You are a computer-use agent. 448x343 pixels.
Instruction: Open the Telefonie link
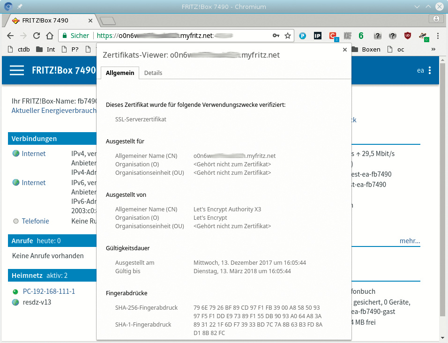[35, 221]
